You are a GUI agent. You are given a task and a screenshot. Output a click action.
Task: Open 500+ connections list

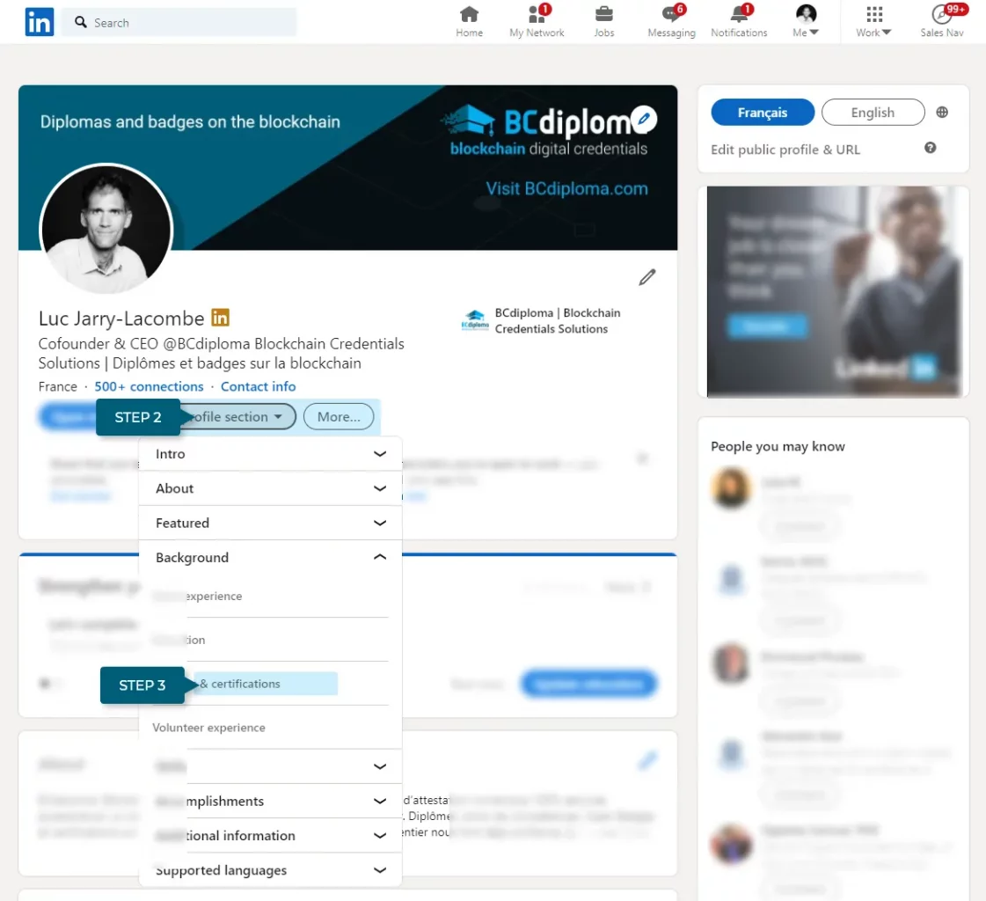pyautogui.click(x=149, y=386)
